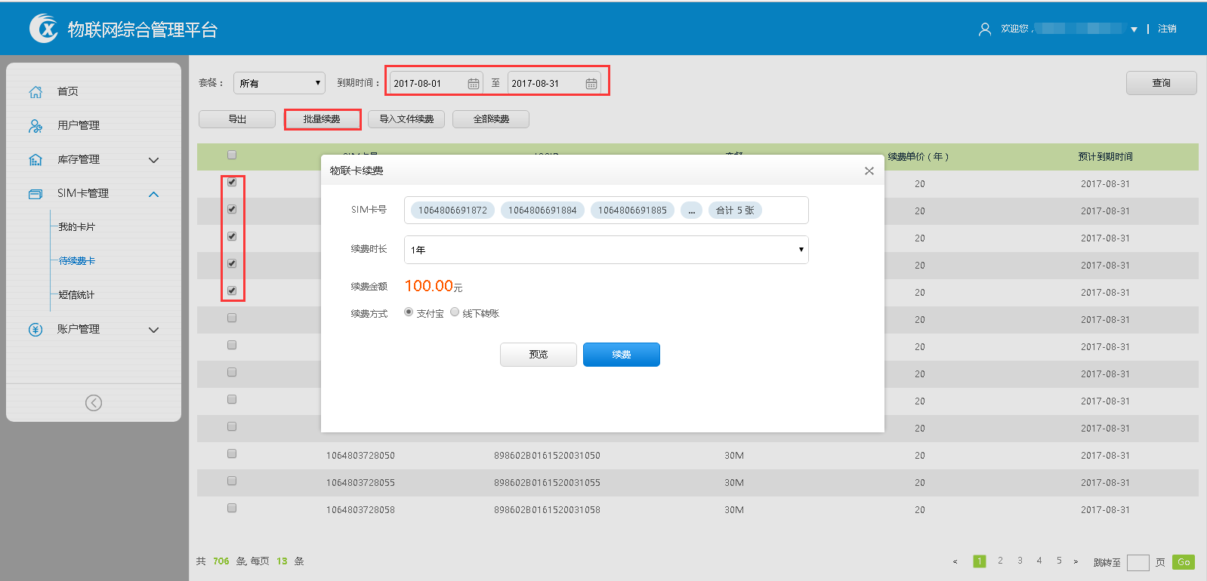Toggle the select-all checkbox in table header
The image size is (1207, 581).
pyautogui.click(x=232, y=155)
